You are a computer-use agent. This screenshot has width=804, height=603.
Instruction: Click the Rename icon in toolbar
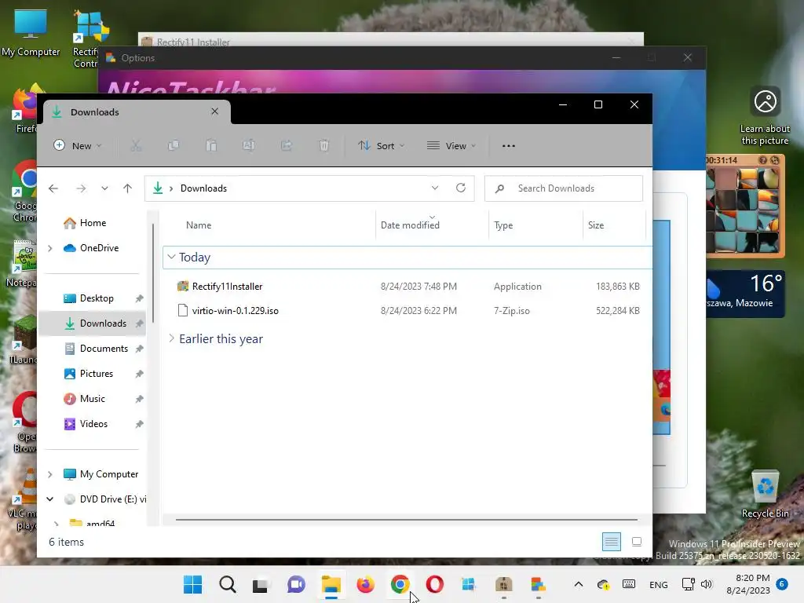[249, 145]
